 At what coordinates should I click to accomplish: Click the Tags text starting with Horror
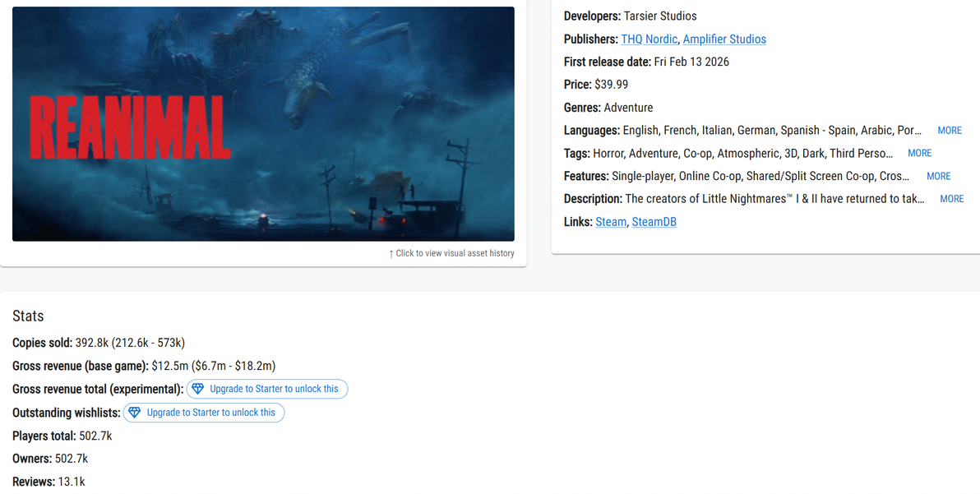tap(743, 153)
